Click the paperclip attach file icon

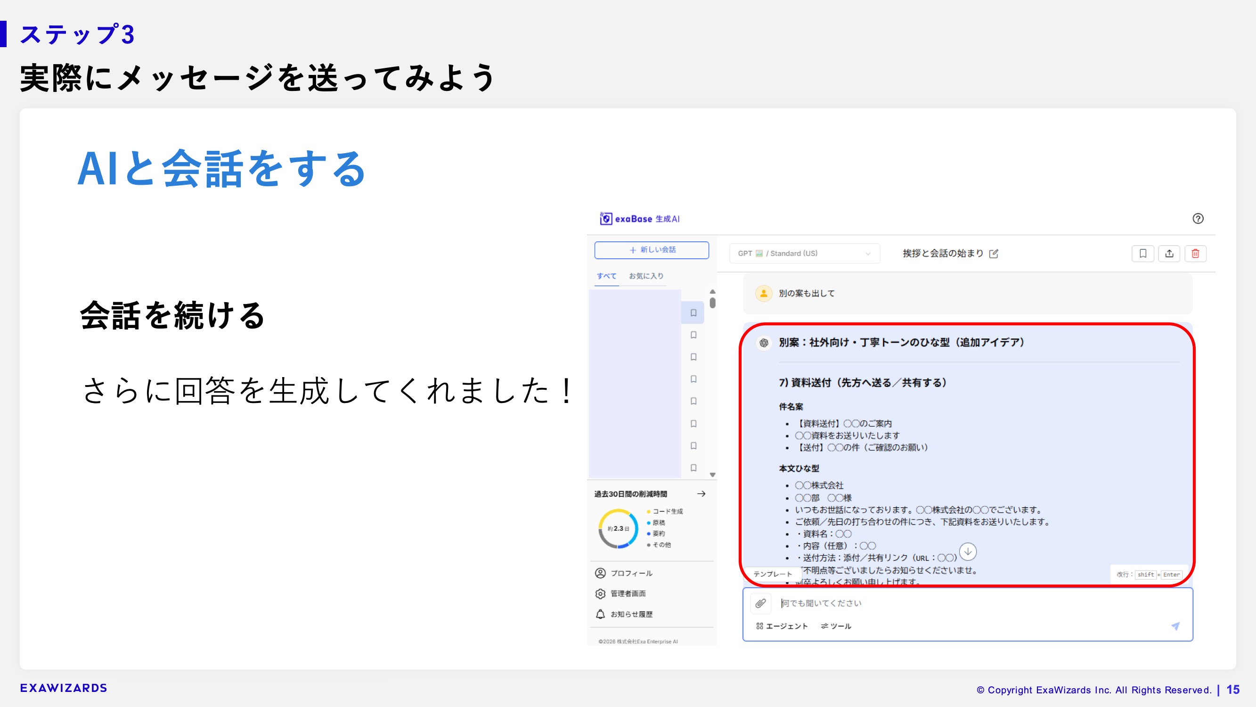(x=761, y=604)
